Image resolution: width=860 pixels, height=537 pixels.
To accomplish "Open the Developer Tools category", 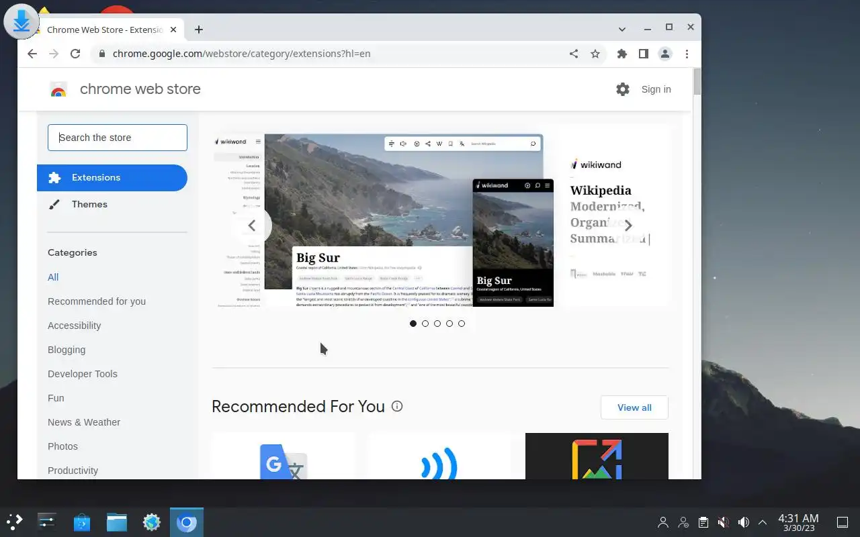I will coord(83,374).
